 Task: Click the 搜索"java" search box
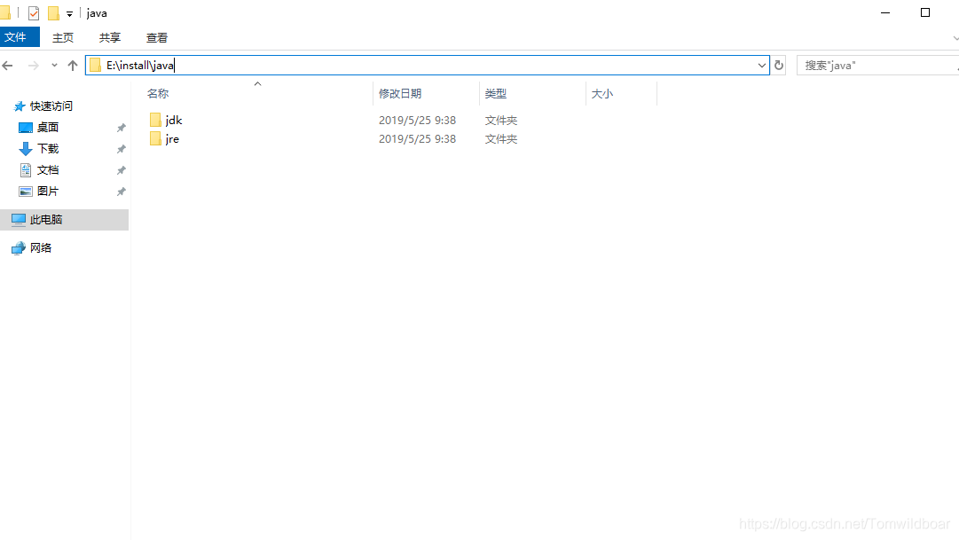pyautogui.click(x=877, y=66)
